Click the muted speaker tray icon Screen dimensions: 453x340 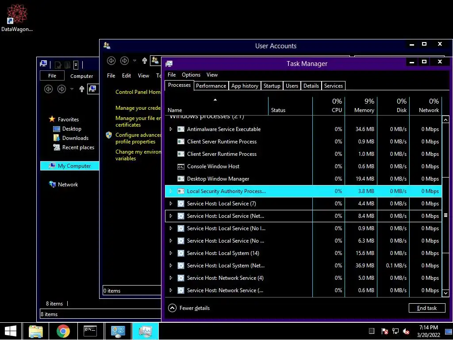[406, 331]
